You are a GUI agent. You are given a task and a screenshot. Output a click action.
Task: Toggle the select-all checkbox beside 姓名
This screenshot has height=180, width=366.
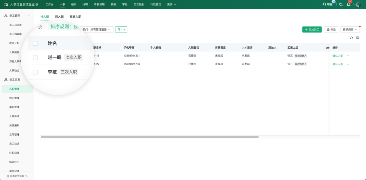pos(35,43)
